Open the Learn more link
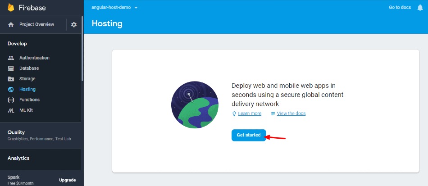The image size is (428, 186). pos(250,113)
